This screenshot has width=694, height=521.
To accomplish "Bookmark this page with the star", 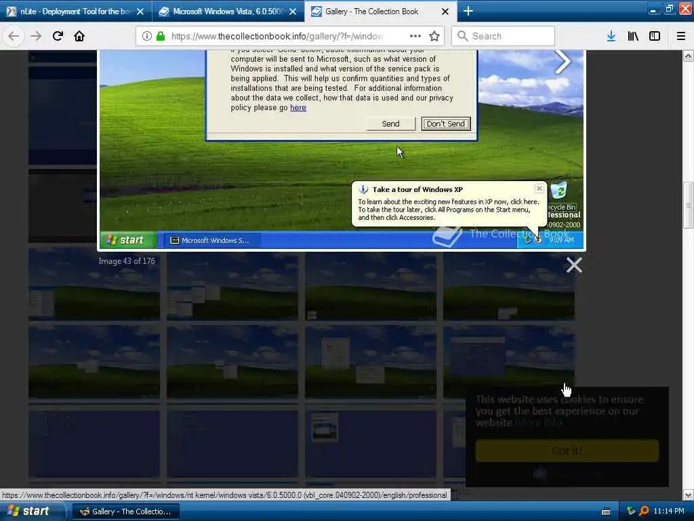I will [434, 36].
